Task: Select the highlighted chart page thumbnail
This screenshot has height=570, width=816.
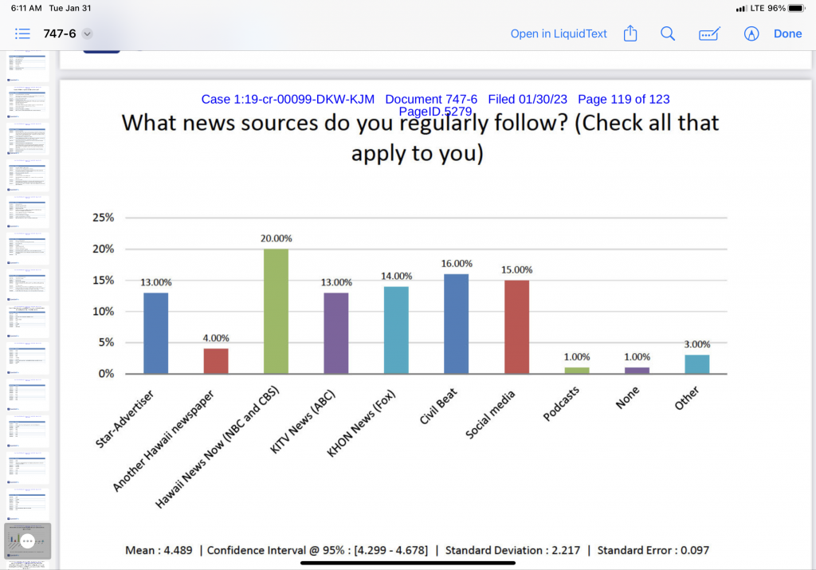Action: 27,541
